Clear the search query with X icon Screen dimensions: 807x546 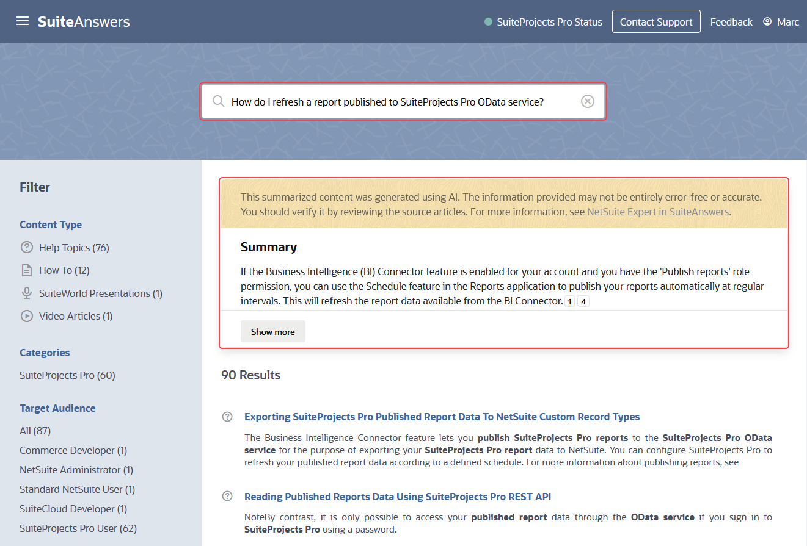587,101
